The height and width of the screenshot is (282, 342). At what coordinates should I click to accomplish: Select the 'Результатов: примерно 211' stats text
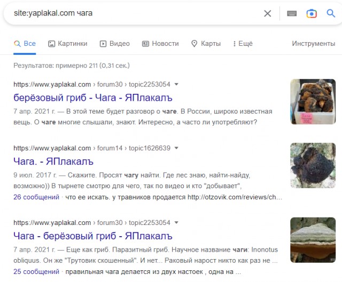coord(72,66)
